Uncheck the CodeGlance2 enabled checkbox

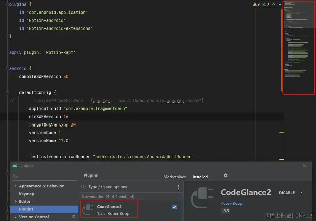(x=175, y=207)
